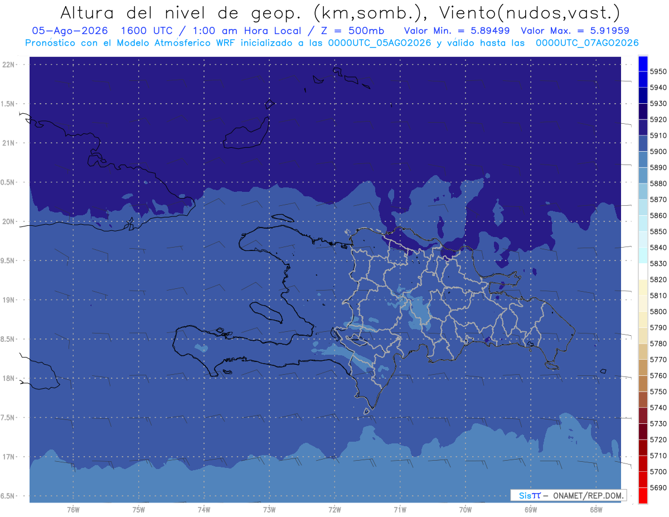The height and width of the screenshot is (517, 669).
Task: Click the '0000UTC_07AGO2026' valid-until timestamp
Action: pyautogui.click(x=588, y=43)
